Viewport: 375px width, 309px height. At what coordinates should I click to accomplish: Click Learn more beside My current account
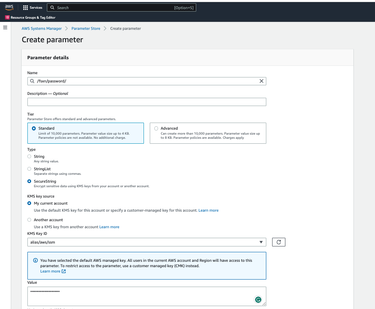point(208,210)
